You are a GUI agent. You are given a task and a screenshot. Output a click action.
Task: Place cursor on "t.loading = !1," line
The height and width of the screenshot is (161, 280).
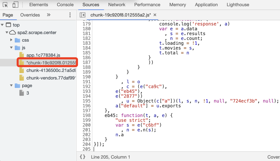(179, 43)
